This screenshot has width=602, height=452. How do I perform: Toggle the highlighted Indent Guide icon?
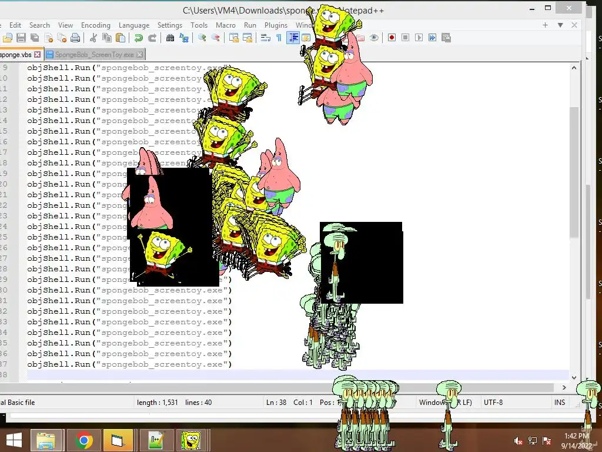point(293,38)
